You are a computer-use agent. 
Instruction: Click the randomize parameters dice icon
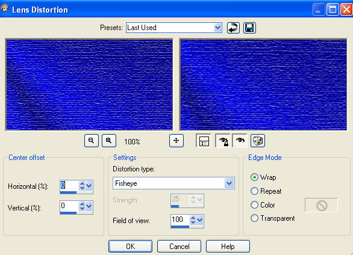click(258, 141)
